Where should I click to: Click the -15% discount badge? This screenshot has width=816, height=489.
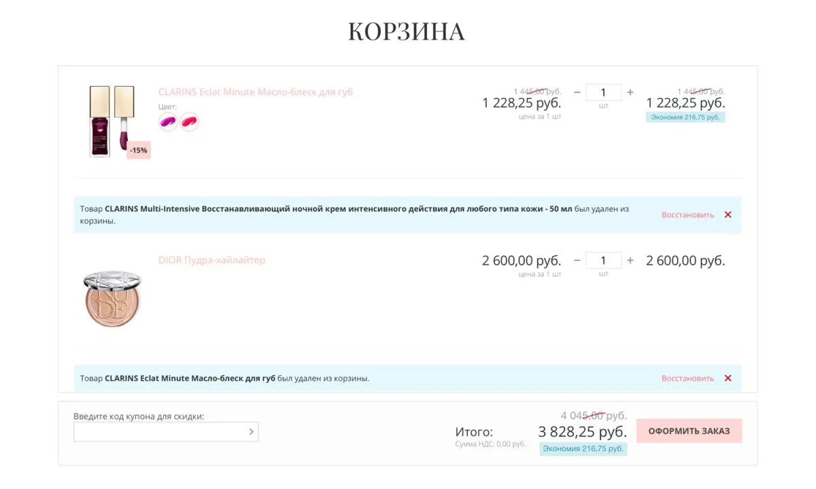pyautogui.click(x=138, y=150)
